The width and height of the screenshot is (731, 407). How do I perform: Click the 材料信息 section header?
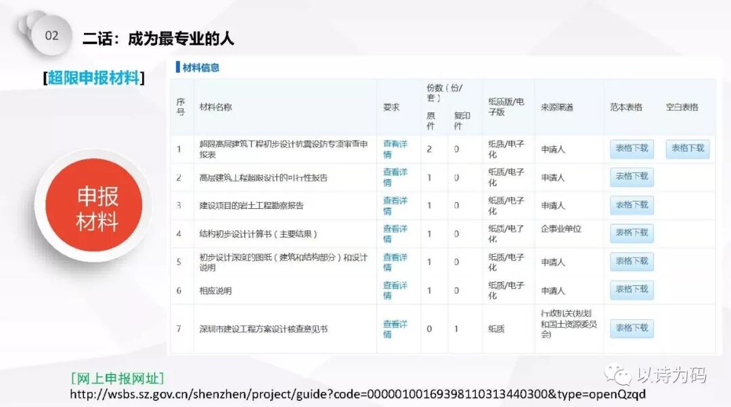point(197,68)
